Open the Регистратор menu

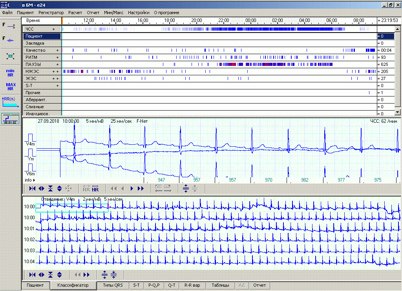[51, 13]
